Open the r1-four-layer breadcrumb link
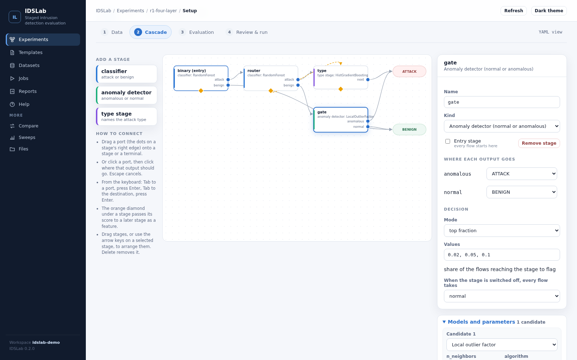The width and height of the screenshot is (577, 360). point(163,11)
